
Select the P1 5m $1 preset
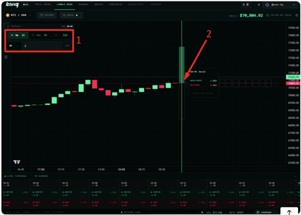click(x=17, y=35)
